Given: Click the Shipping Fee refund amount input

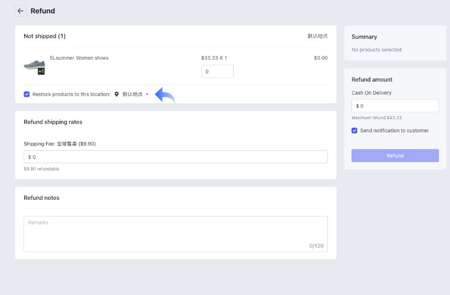Looking at the screenshot, I should click(x=175, y=157).
